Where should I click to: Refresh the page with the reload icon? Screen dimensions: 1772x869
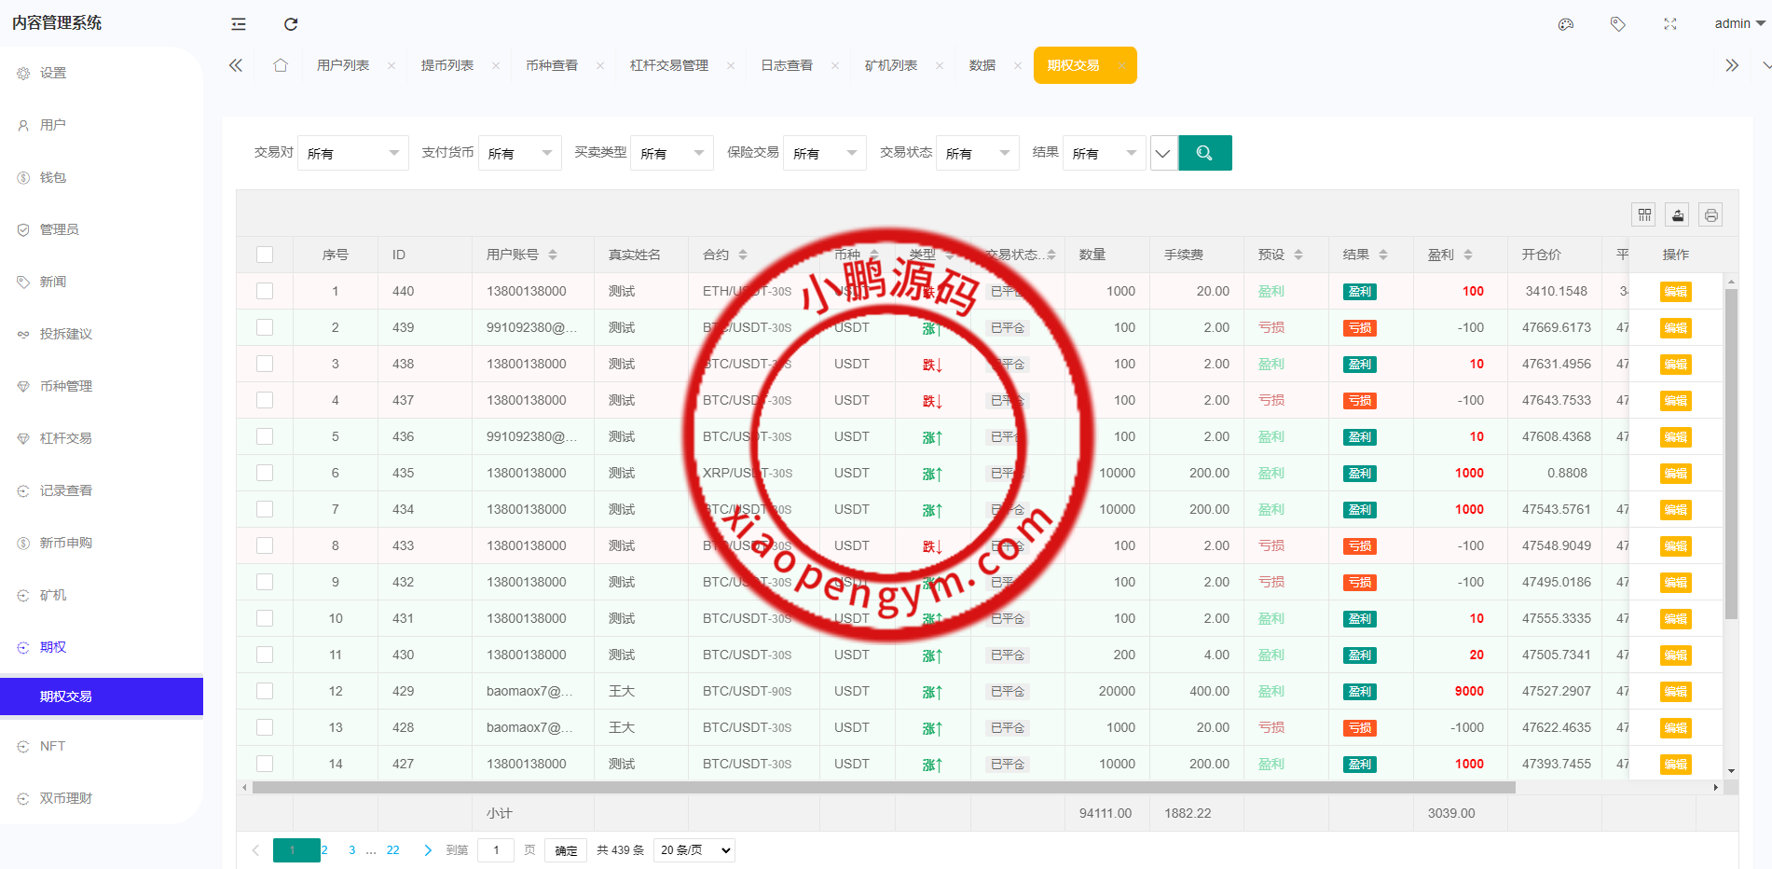(290, 23)
